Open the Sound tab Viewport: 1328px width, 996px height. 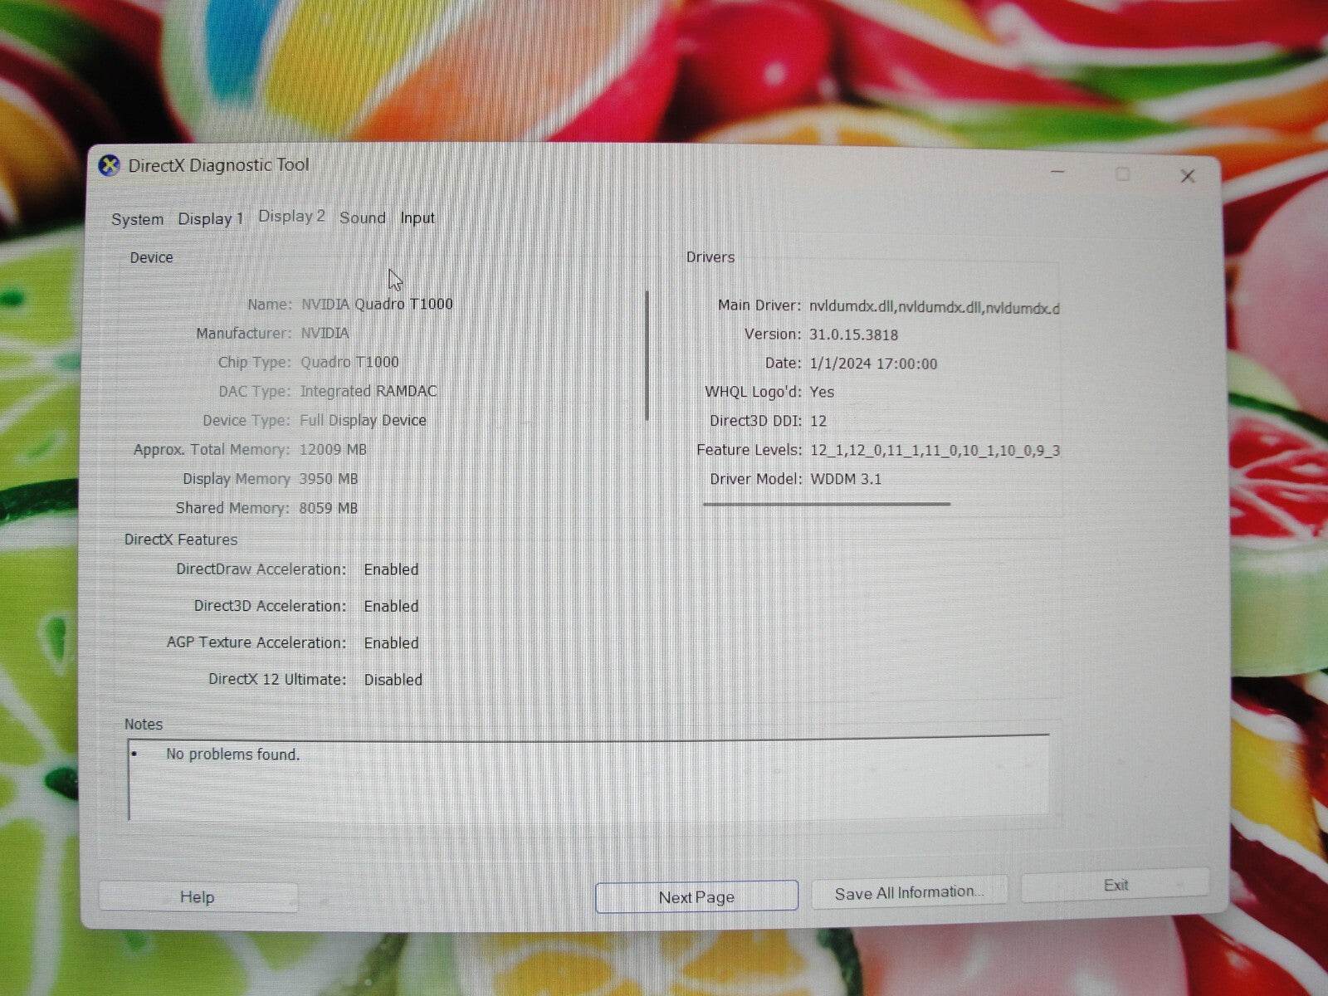tap(362, 217)
